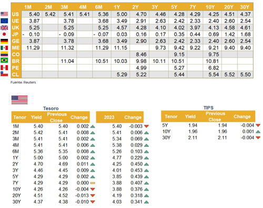Click the Yield header in TIPS table
The image size is (263, 208).
190,117
